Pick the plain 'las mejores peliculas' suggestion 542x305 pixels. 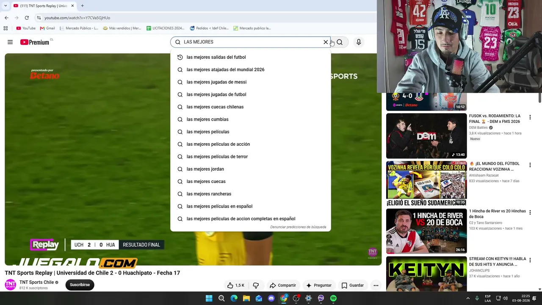tap(250, 132)
